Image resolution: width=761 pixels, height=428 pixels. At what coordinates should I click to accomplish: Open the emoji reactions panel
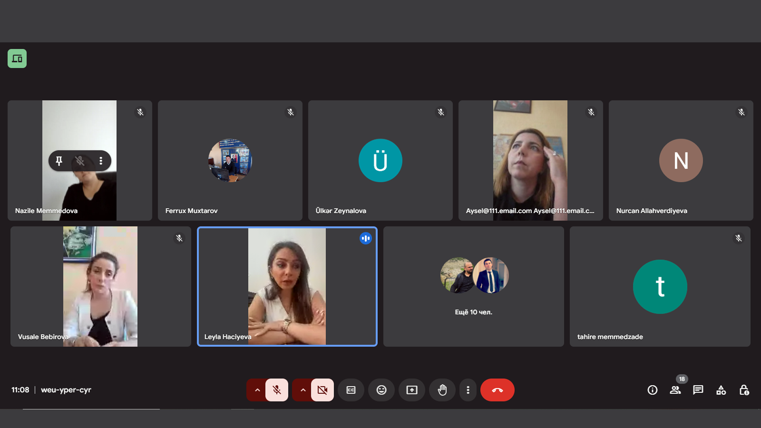coord(381,390)
